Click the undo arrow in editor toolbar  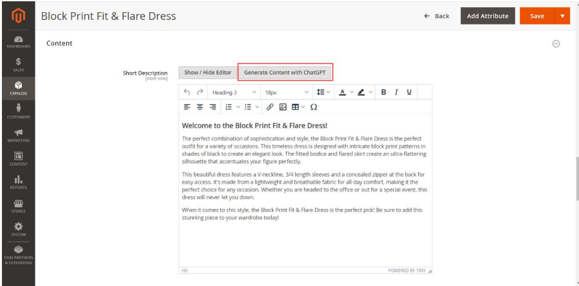point(187,93)
